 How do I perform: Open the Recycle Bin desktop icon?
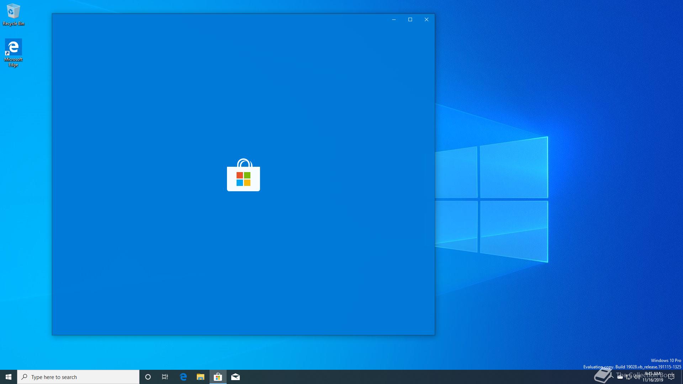pos(14,15)
